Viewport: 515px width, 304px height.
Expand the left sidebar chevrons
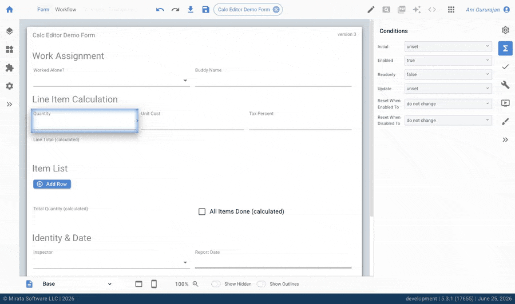click(x=10, y=104)
